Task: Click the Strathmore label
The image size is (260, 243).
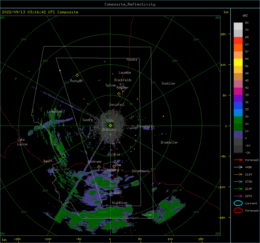Action: (140, 171)
